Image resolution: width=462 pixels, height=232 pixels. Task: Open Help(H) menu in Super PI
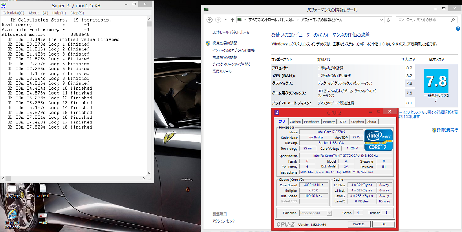point(59,13)
